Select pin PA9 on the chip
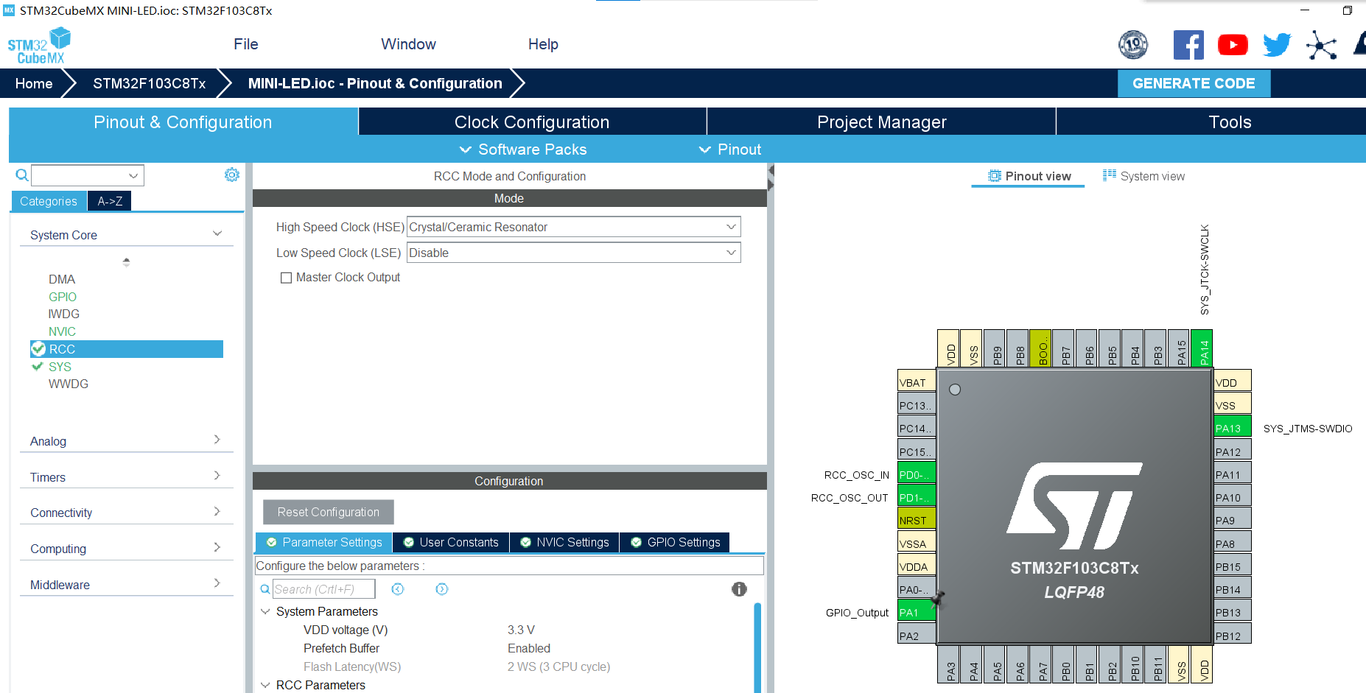 tap(1233, 520)
